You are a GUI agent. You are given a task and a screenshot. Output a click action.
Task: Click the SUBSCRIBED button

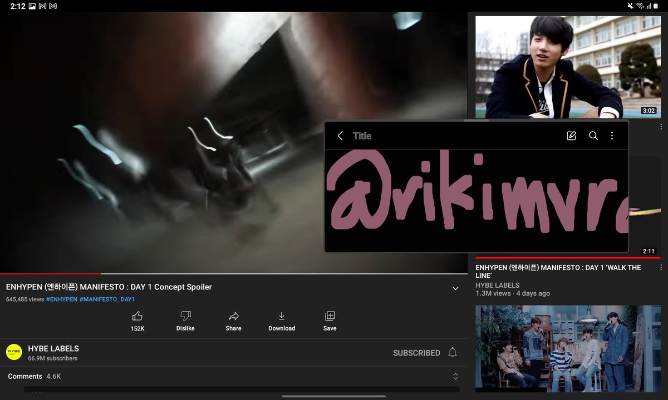click(x=416, y=353)
